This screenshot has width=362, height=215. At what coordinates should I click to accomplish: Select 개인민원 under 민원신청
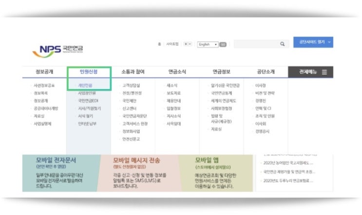point(85,86)
